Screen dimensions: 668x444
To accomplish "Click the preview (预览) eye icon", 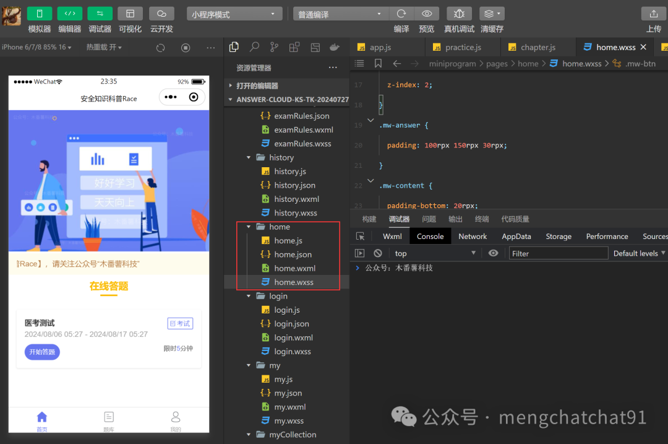I will pyautogui.click(x=426, y=14).
